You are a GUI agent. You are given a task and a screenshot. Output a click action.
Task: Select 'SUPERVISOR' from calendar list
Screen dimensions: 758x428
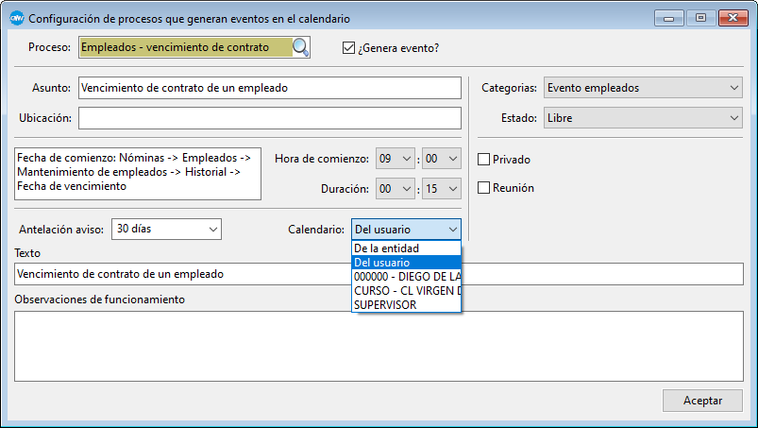(x=385, y=305)
